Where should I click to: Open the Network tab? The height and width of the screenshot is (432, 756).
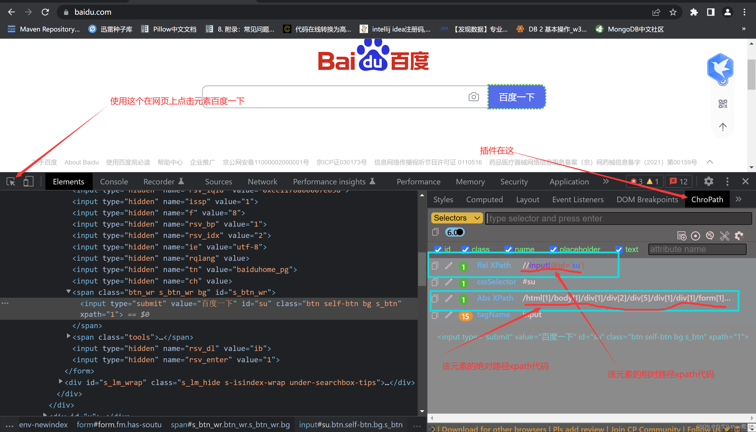pyautogui.click(x=262, y=182)
